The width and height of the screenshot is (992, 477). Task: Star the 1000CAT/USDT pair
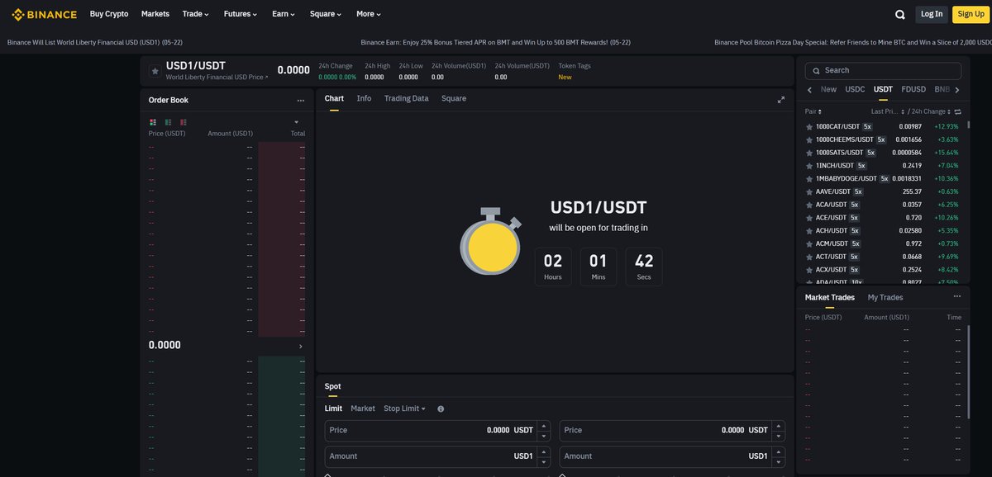click(x=809, y=127)
